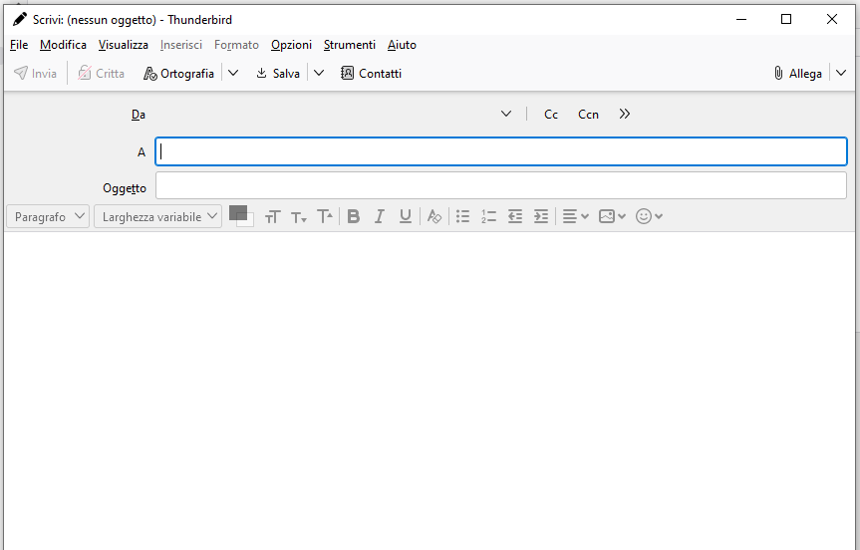The height and width of the screenshot is (550, 860).
Task: Toggle bold text formatting
Action: tap(353, 216)
